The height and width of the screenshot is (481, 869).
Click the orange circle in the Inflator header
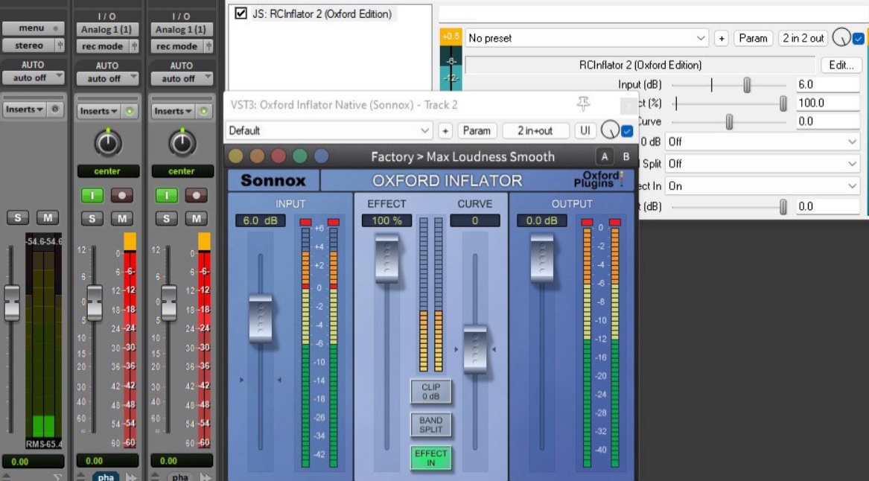[257, 156]
